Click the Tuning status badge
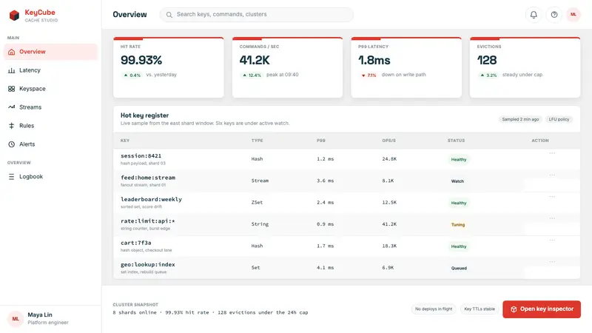 point(458,225)
